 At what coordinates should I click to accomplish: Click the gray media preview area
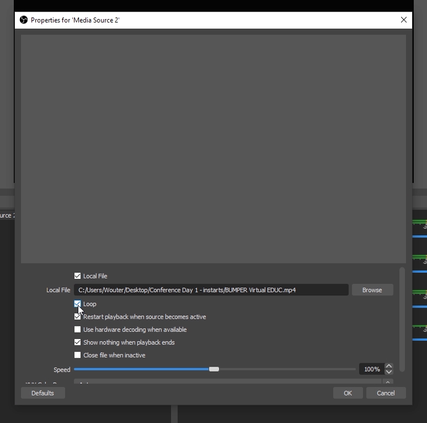tap(213, 149)
